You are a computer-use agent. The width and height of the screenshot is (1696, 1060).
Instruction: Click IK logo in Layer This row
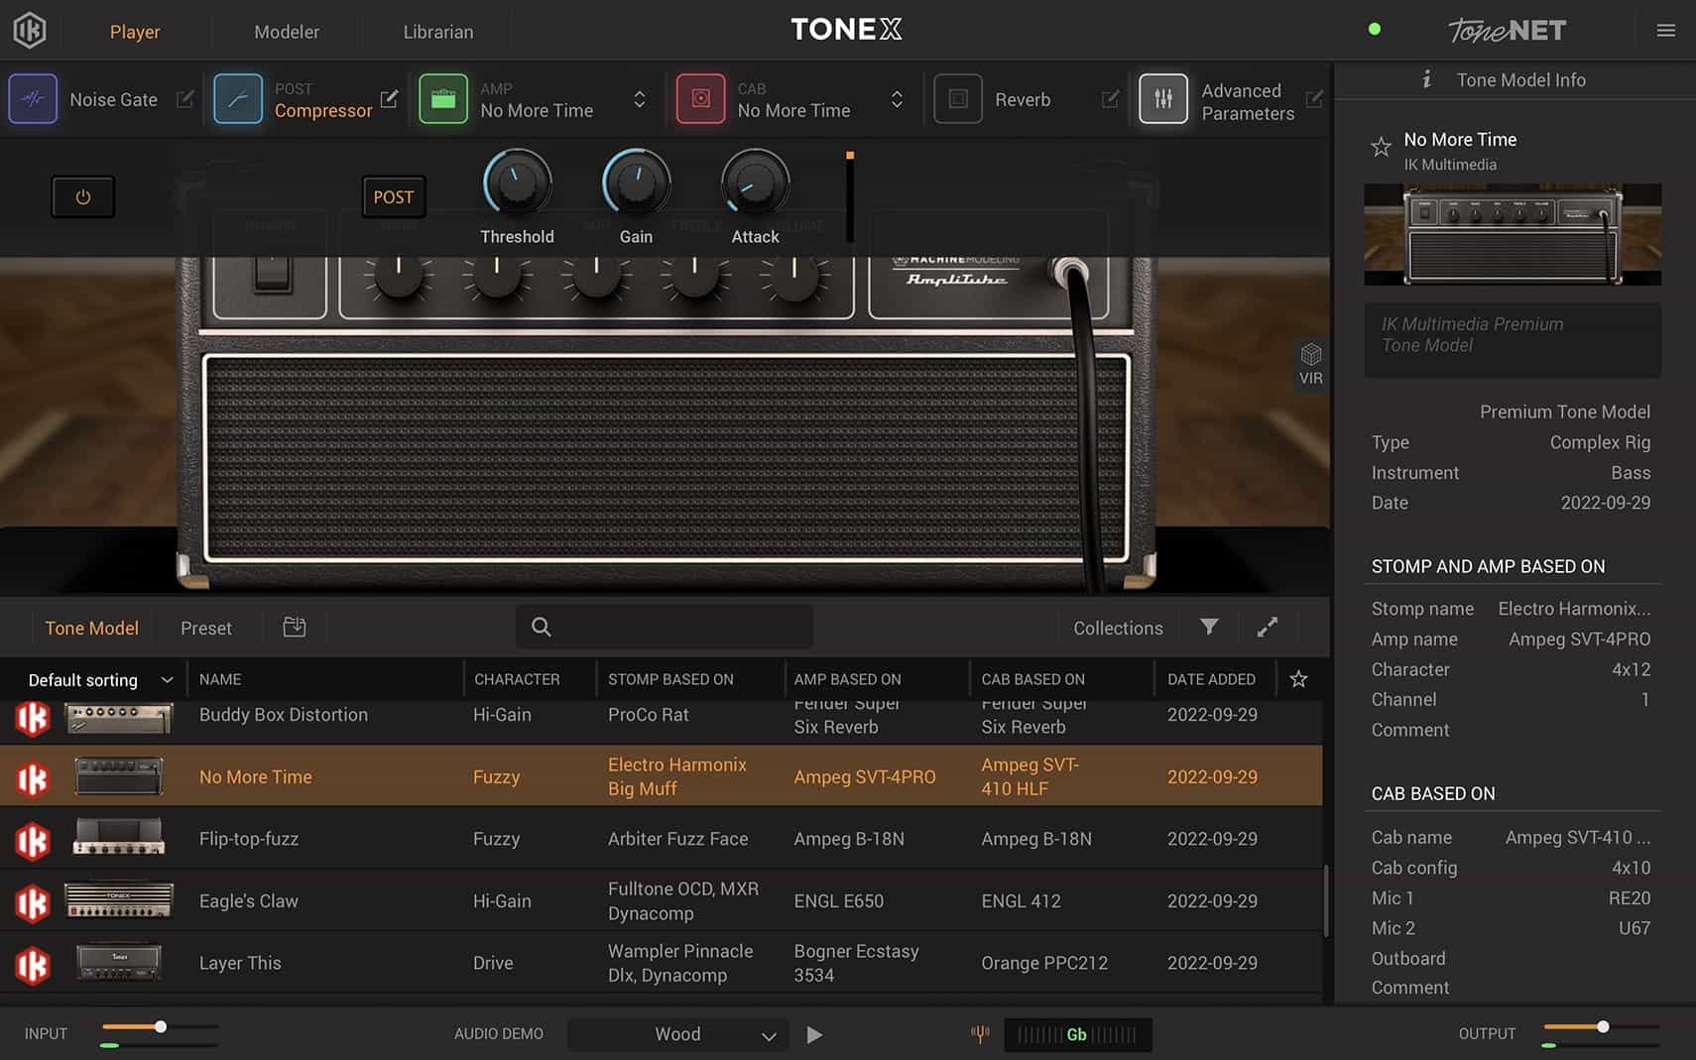pos(33,965)
